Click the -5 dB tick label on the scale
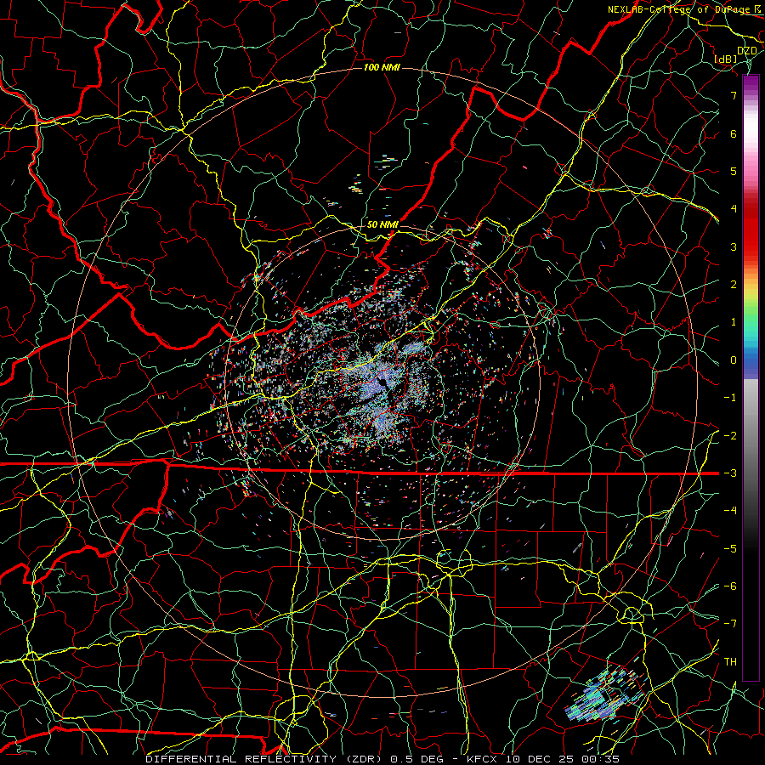The height and width of the screenshot is (765, 765). coord(730,548)
